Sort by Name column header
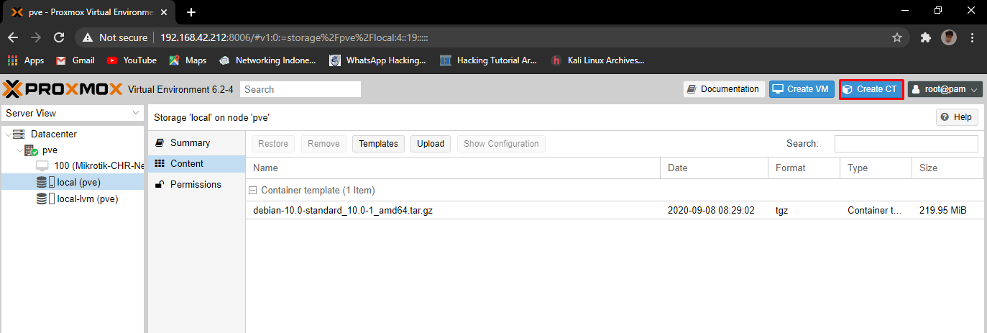 tap(453, 168)
